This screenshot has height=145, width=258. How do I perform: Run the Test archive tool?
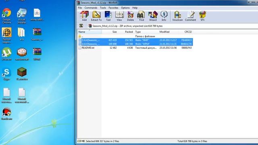108,16
